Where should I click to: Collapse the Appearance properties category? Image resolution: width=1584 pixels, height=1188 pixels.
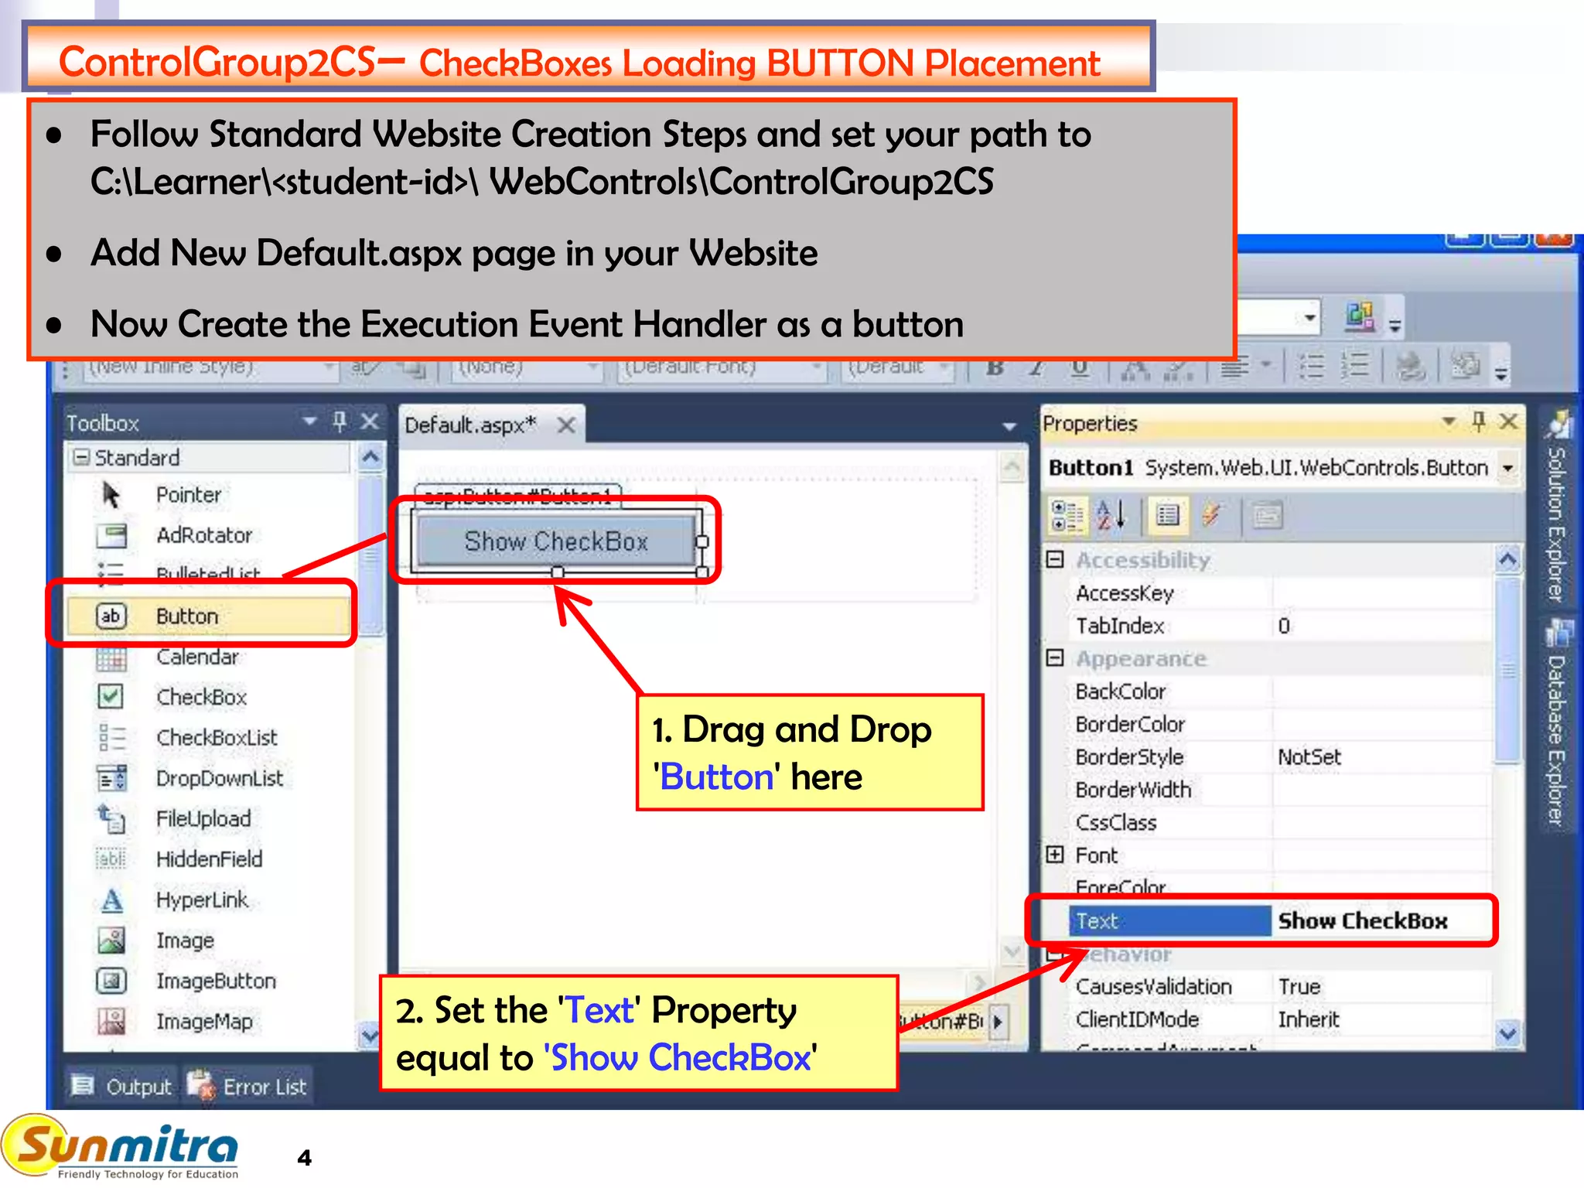pos(1055,658)
